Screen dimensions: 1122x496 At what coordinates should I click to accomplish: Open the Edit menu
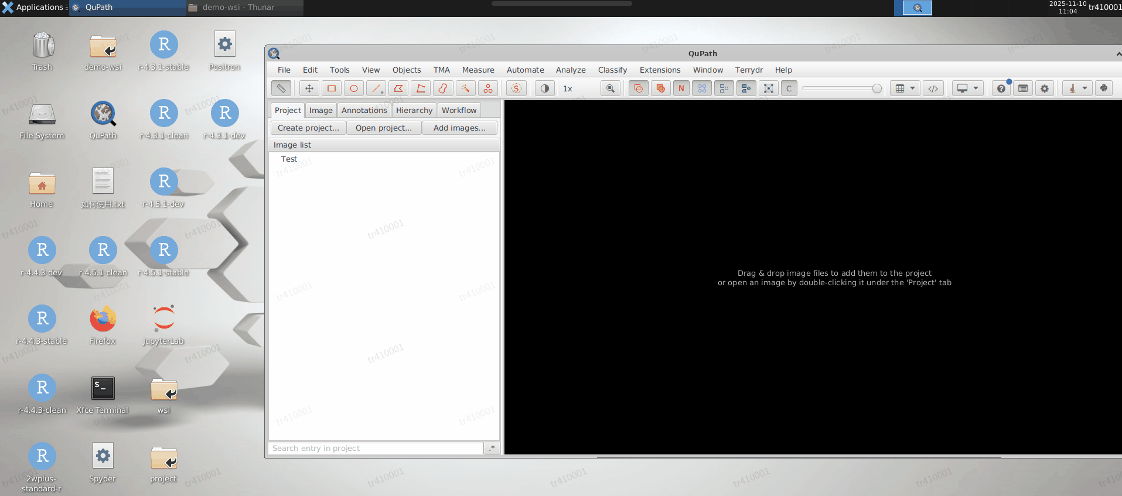pos(310,70)
